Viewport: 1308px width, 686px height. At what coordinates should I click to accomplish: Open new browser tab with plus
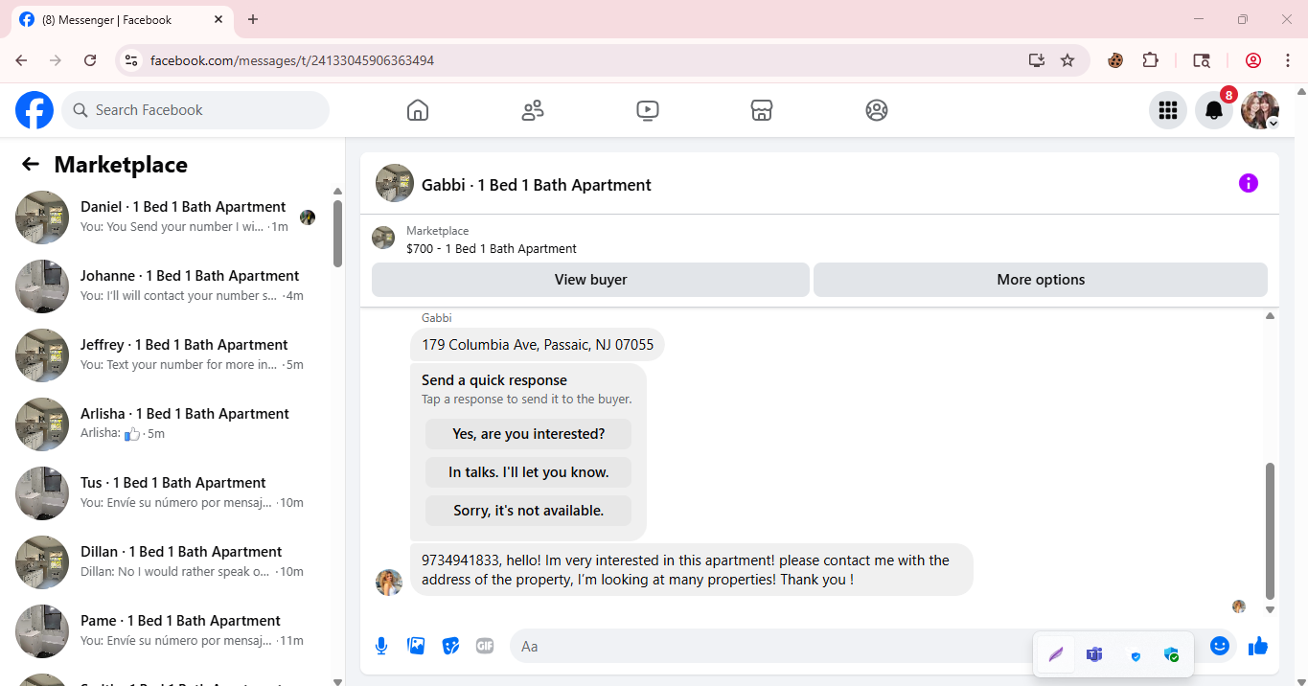[253, 19]
